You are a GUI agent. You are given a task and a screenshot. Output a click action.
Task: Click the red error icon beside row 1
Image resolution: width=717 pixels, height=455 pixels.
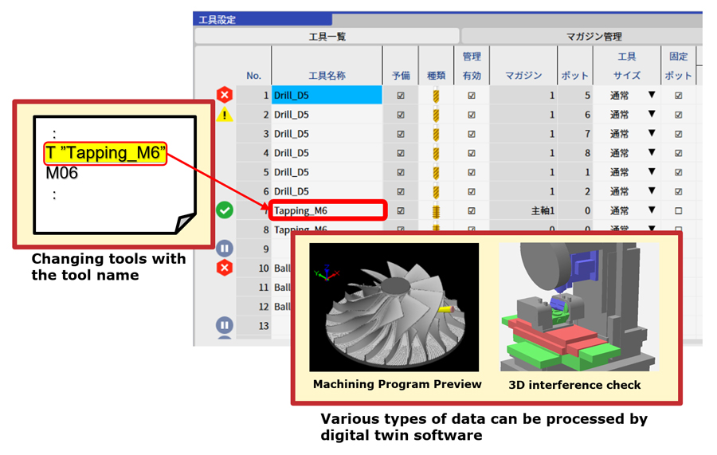click(x=225, y=96)
